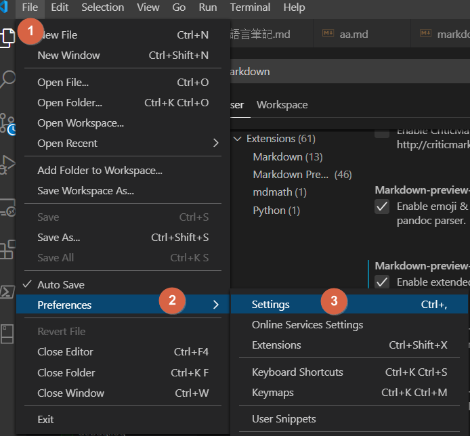Screen dimensions: 470x436
Task: Expand the Open Recent submenu
Action: point(215,144)
